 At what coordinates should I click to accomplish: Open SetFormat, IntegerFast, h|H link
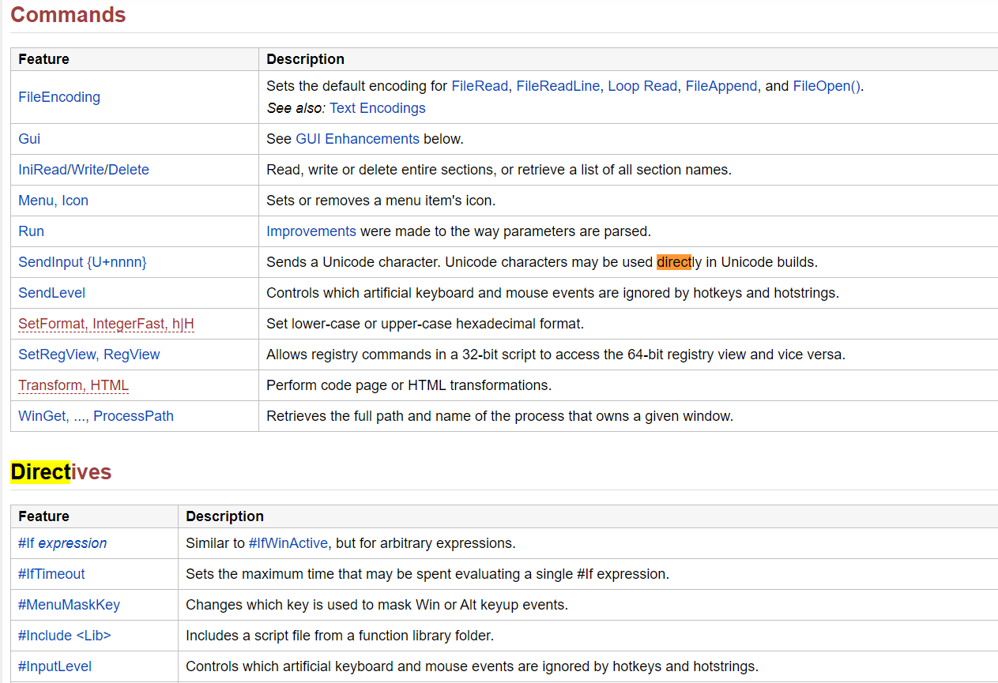coord(106,324)
